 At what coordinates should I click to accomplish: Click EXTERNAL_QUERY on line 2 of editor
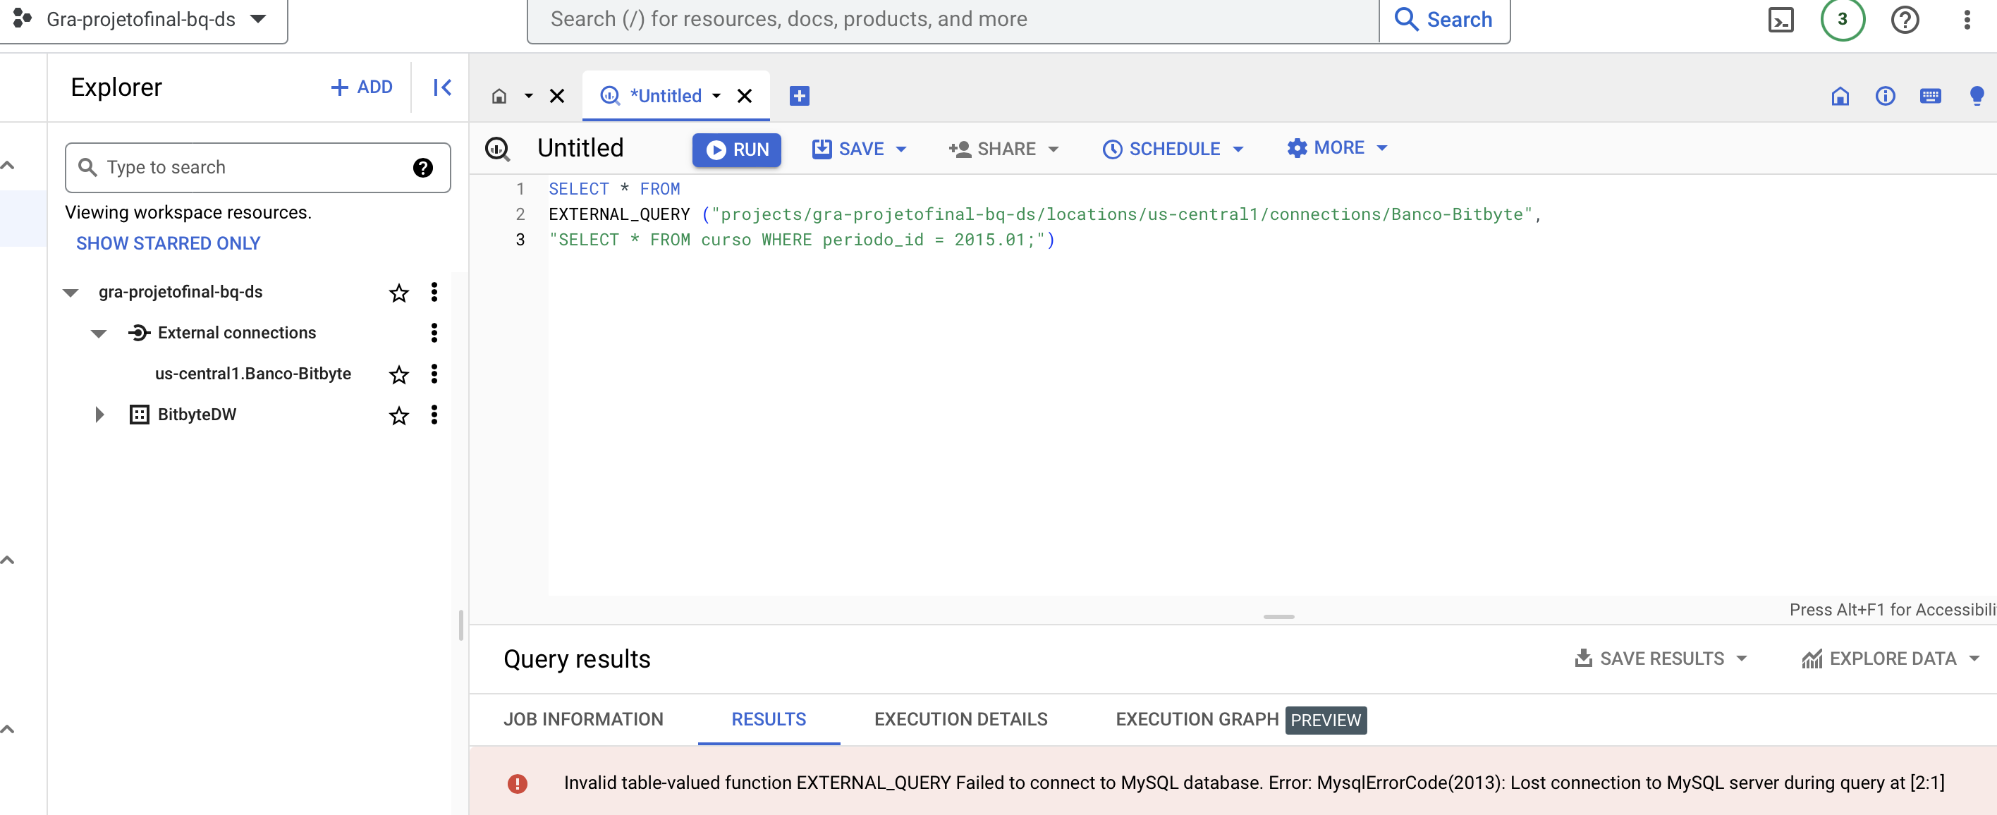coord(618,214)
